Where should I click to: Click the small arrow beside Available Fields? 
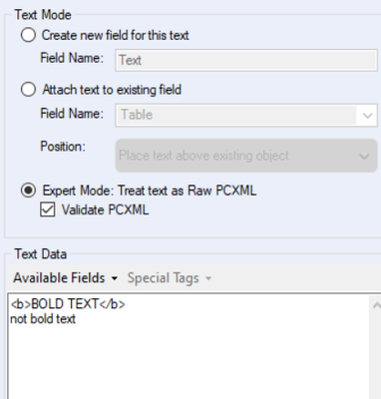(x=115, y=278)
